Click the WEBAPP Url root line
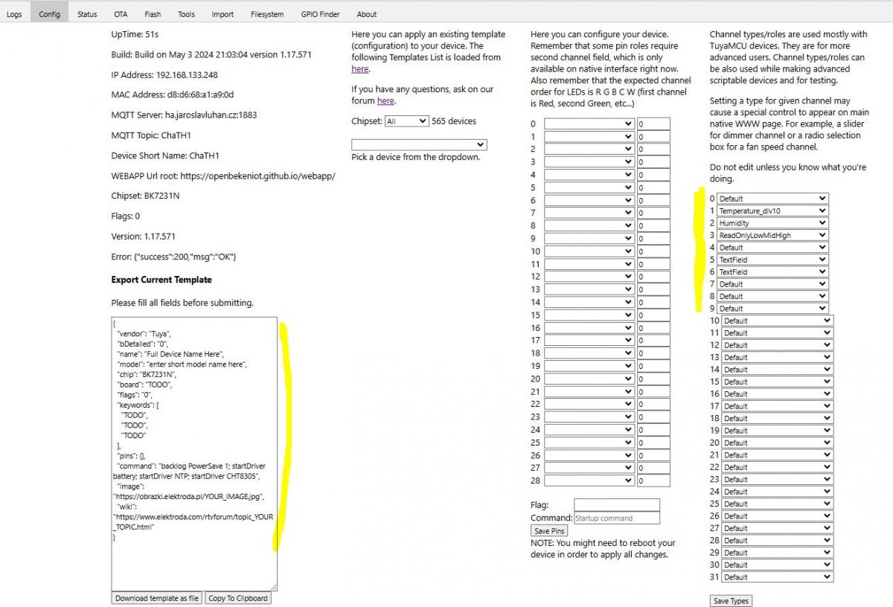This screenshot has height=607, width=893. pos(223,176)
